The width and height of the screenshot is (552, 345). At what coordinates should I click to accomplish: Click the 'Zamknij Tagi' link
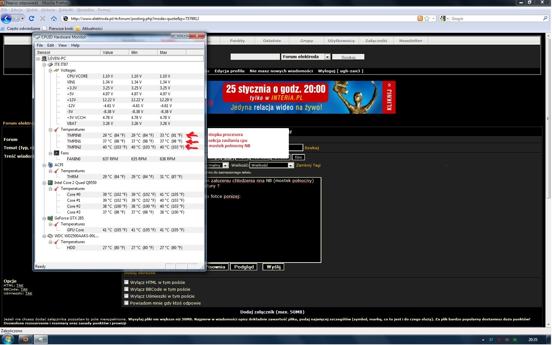tap(308, 165)
